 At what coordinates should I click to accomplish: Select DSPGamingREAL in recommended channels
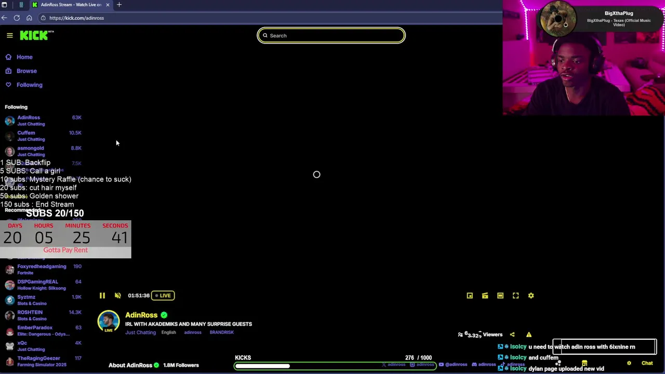pyautogui.click(x=44, y=285)
